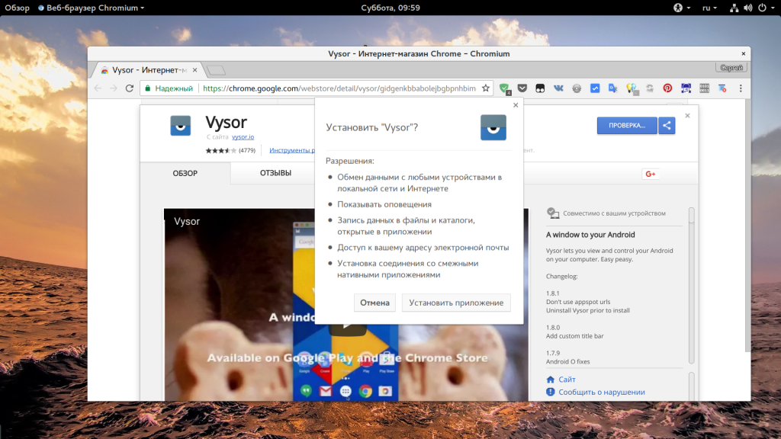
Task: Open the Веб-браузер Chromium app menu
Action: pos(92,8)
